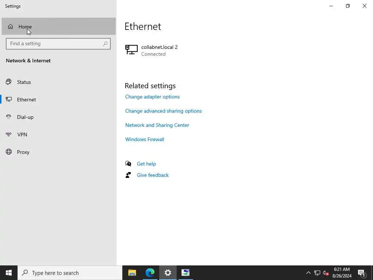Open File Explorer from the taskbar
Screen dimensions: 373x280
click(x=132, y=273)
